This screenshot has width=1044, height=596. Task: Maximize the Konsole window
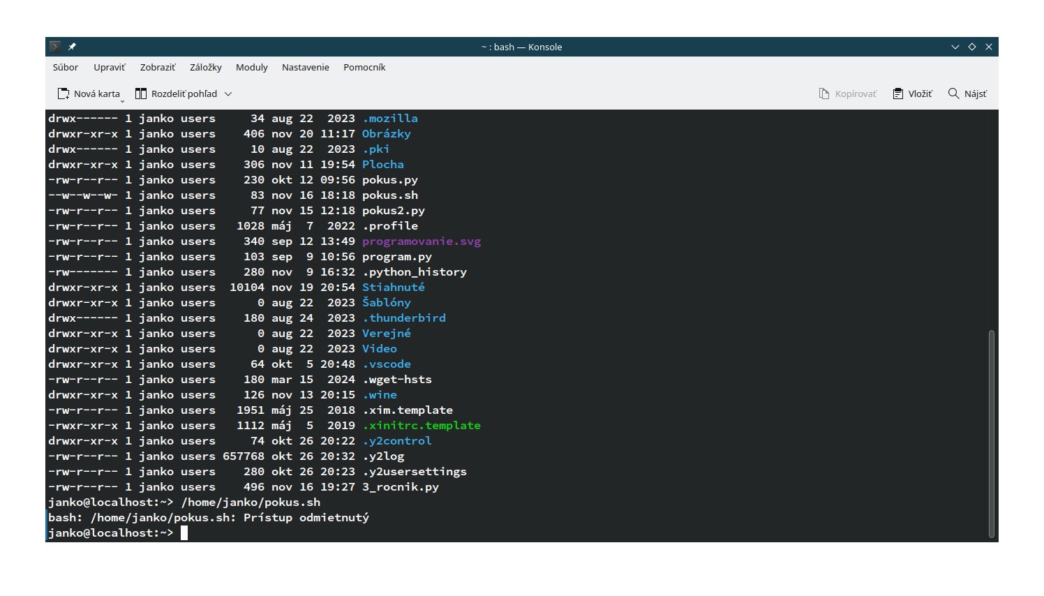(x=972, y=47)
